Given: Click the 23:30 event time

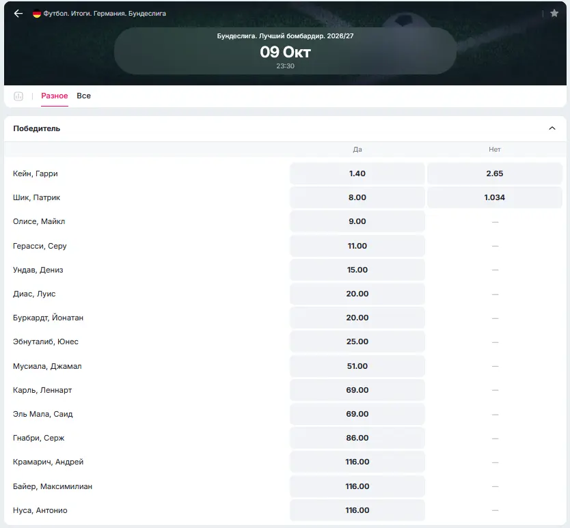Looking at the screenshot, I should (286, 66).
